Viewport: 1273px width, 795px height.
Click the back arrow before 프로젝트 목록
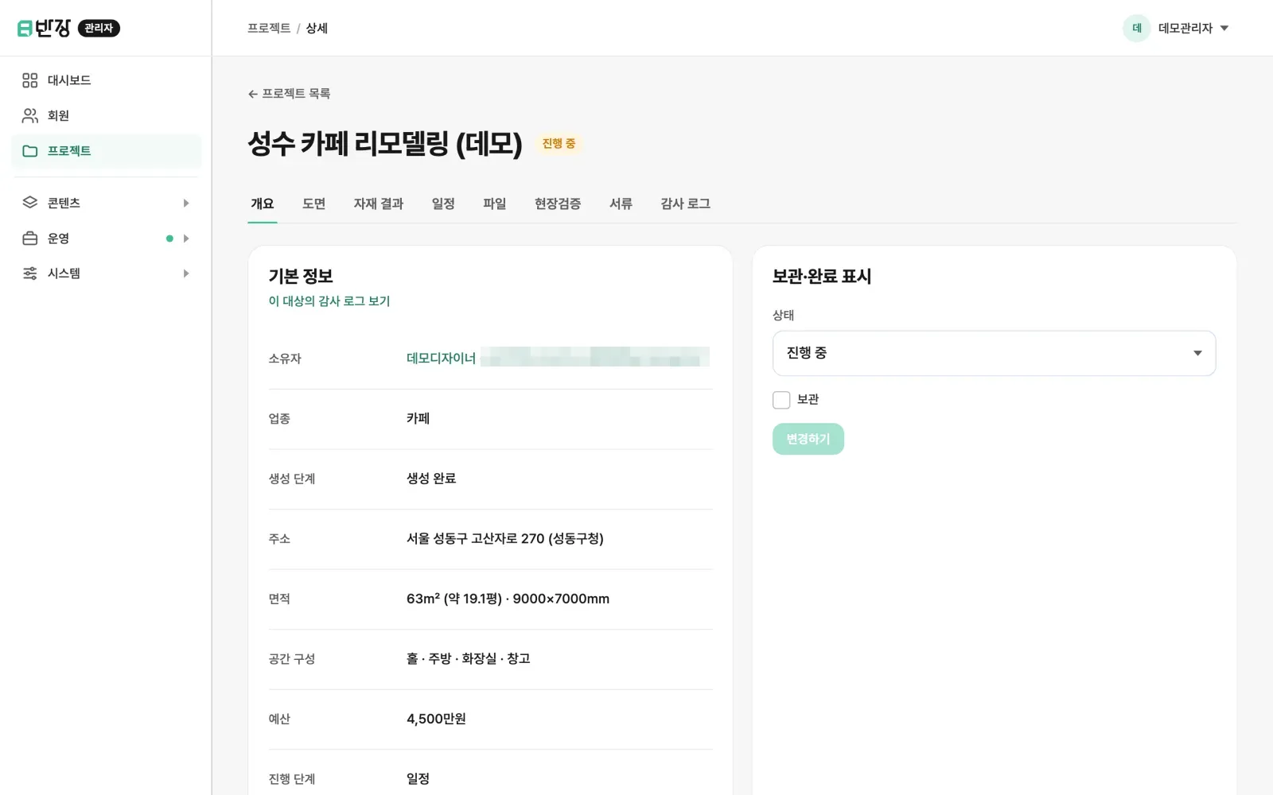(x=253, y=94)
